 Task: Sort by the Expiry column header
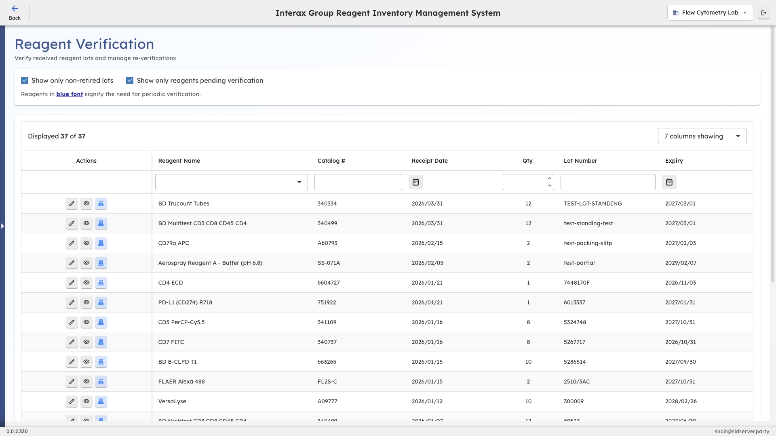point(674,161)
